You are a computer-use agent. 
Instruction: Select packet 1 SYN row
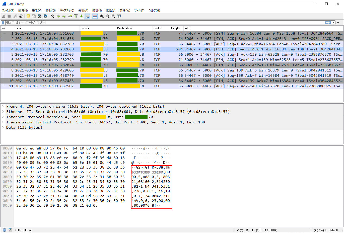coord(172,33)
